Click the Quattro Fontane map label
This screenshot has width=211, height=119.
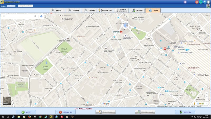pyautogui.click(x=81, y=37)
